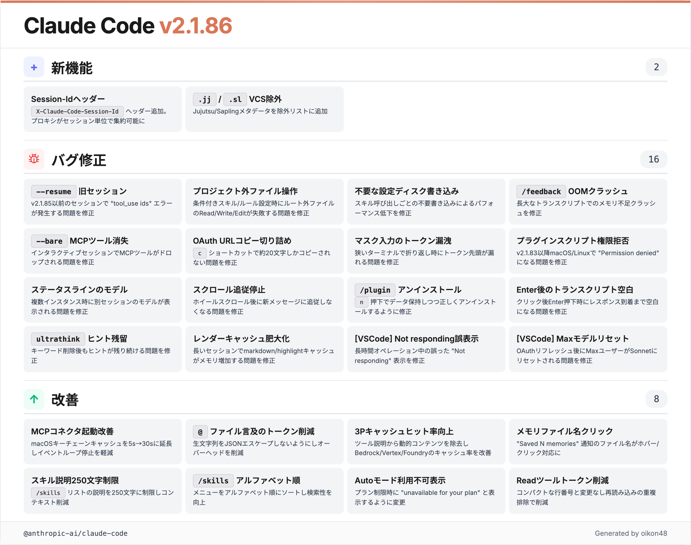The height and width of the screenshot is (545, 691).
Task: Click the large /skills tag before アルファベット順
Action: (x=213, y=480)
